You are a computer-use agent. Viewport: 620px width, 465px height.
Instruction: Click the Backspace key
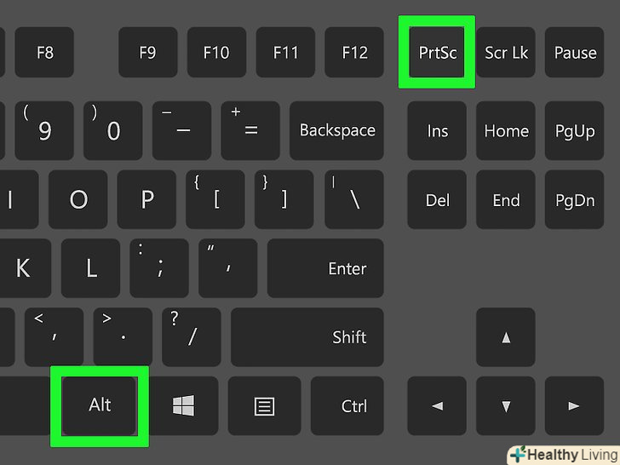tap(336, 130)
